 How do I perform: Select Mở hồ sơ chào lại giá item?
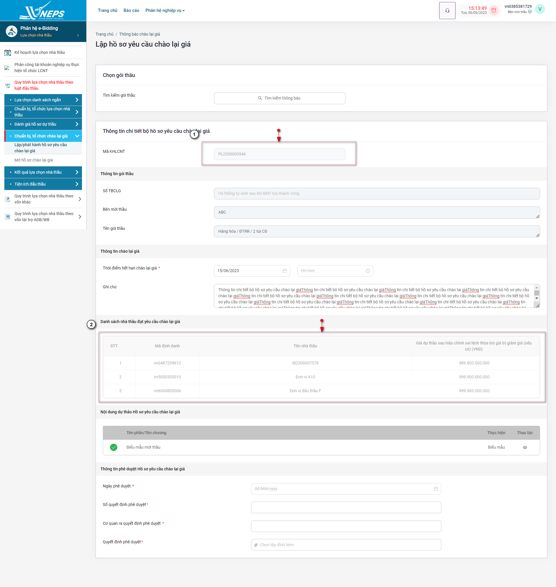click(34, 160)
